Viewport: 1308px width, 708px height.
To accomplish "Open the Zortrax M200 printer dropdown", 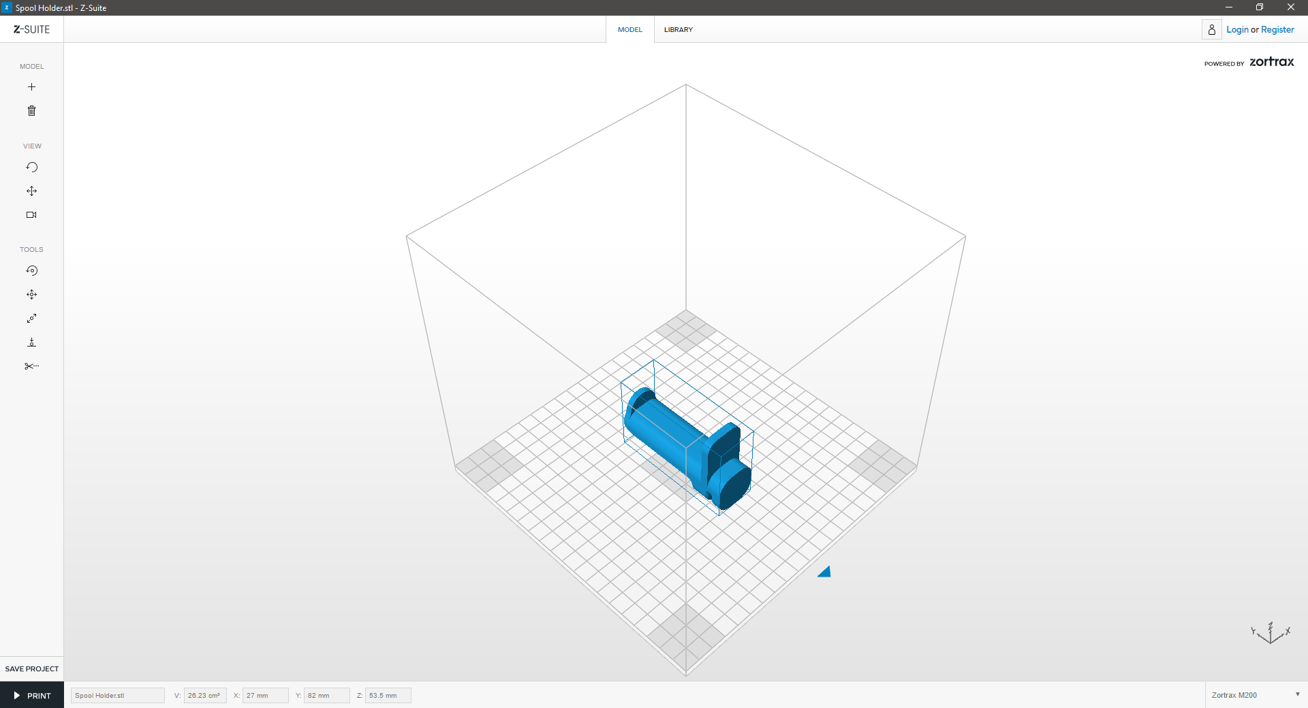I will tap(1256, 695).
